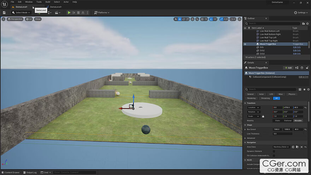Open the viewport hamburger options menu

pos(4,19)
